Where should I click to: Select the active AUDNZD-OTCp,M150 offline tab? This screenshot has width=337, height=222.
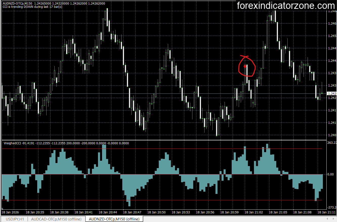point(114,219)
